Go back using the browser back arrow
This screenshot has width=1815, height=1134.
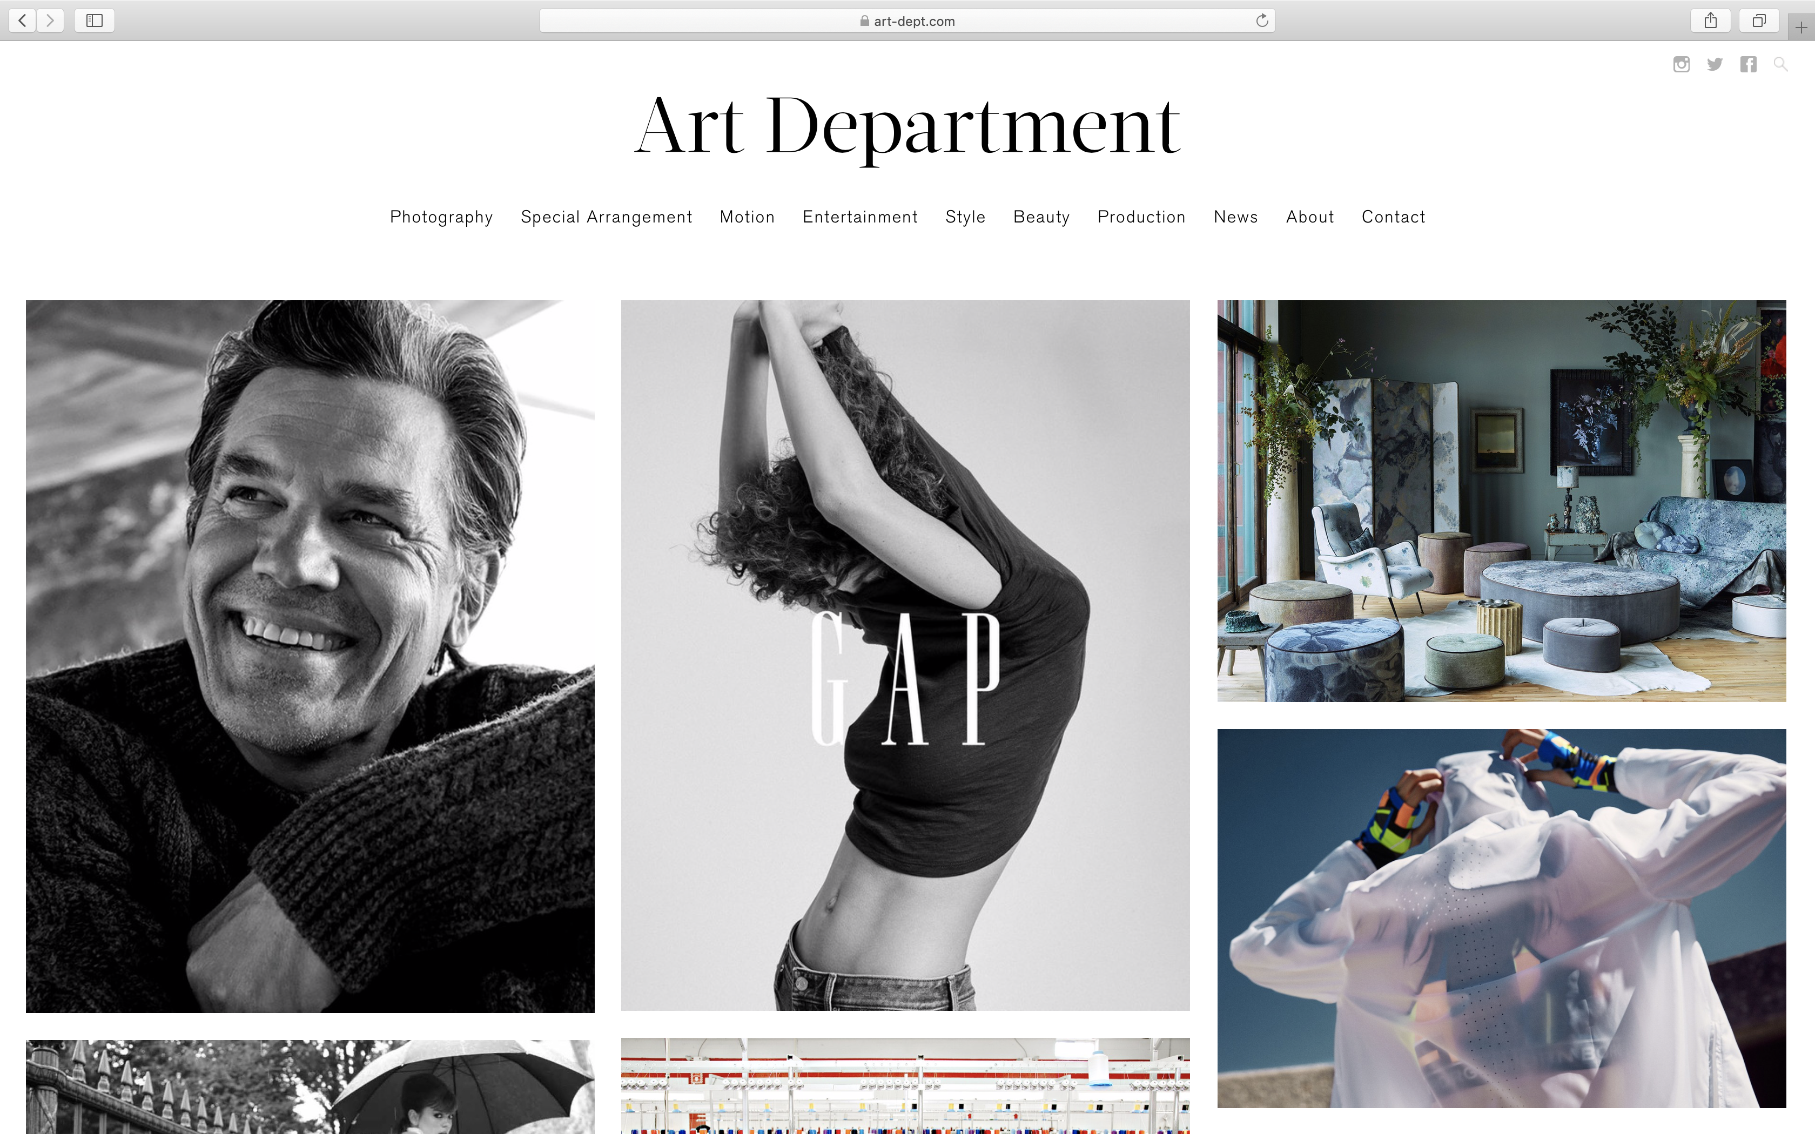point(22,21)
